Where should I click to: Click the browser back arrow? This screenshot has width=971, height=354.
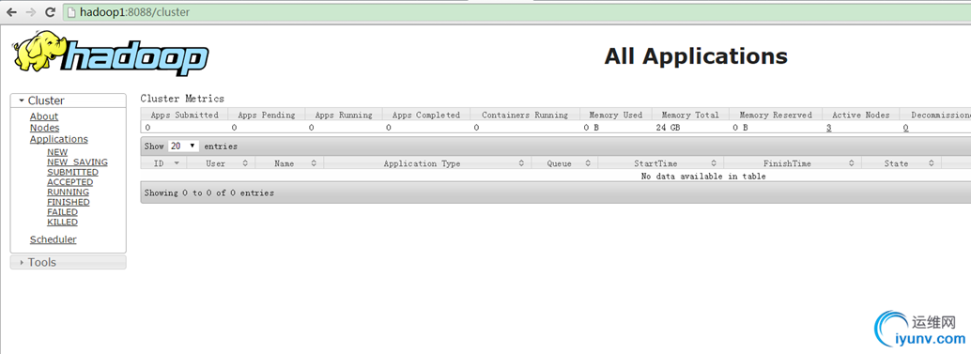[x=11, y=12]
